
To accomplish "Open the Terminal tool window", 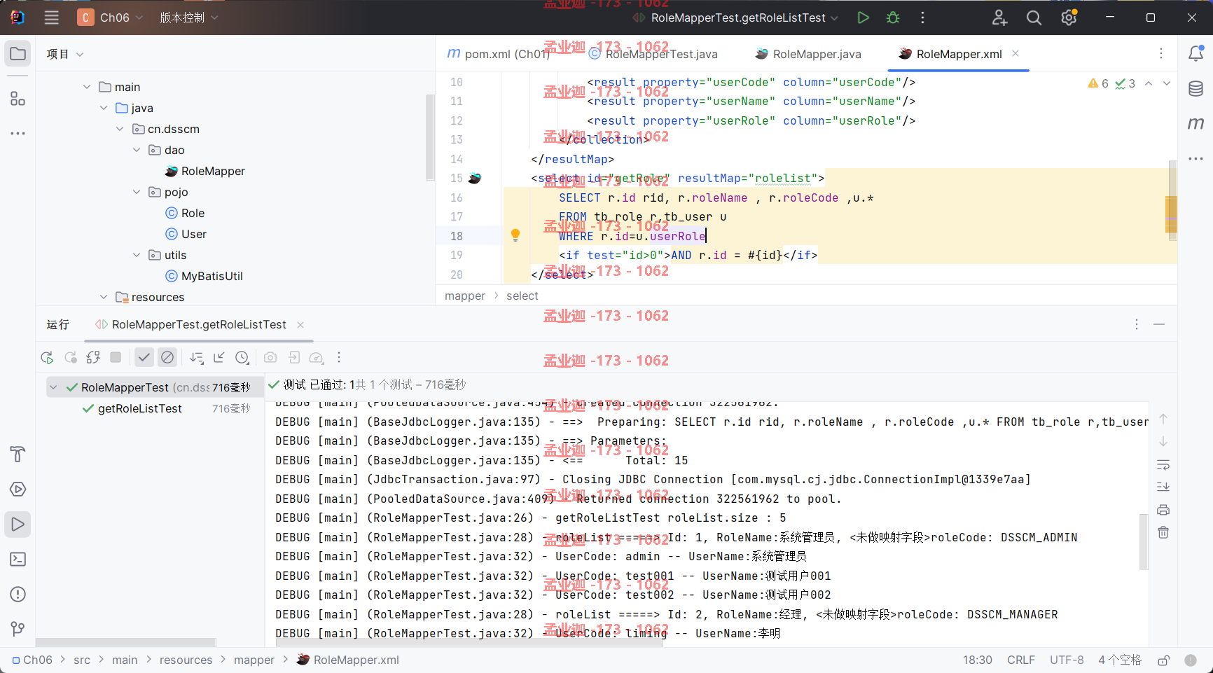I will pyautogui.click(x=18, y=559).
